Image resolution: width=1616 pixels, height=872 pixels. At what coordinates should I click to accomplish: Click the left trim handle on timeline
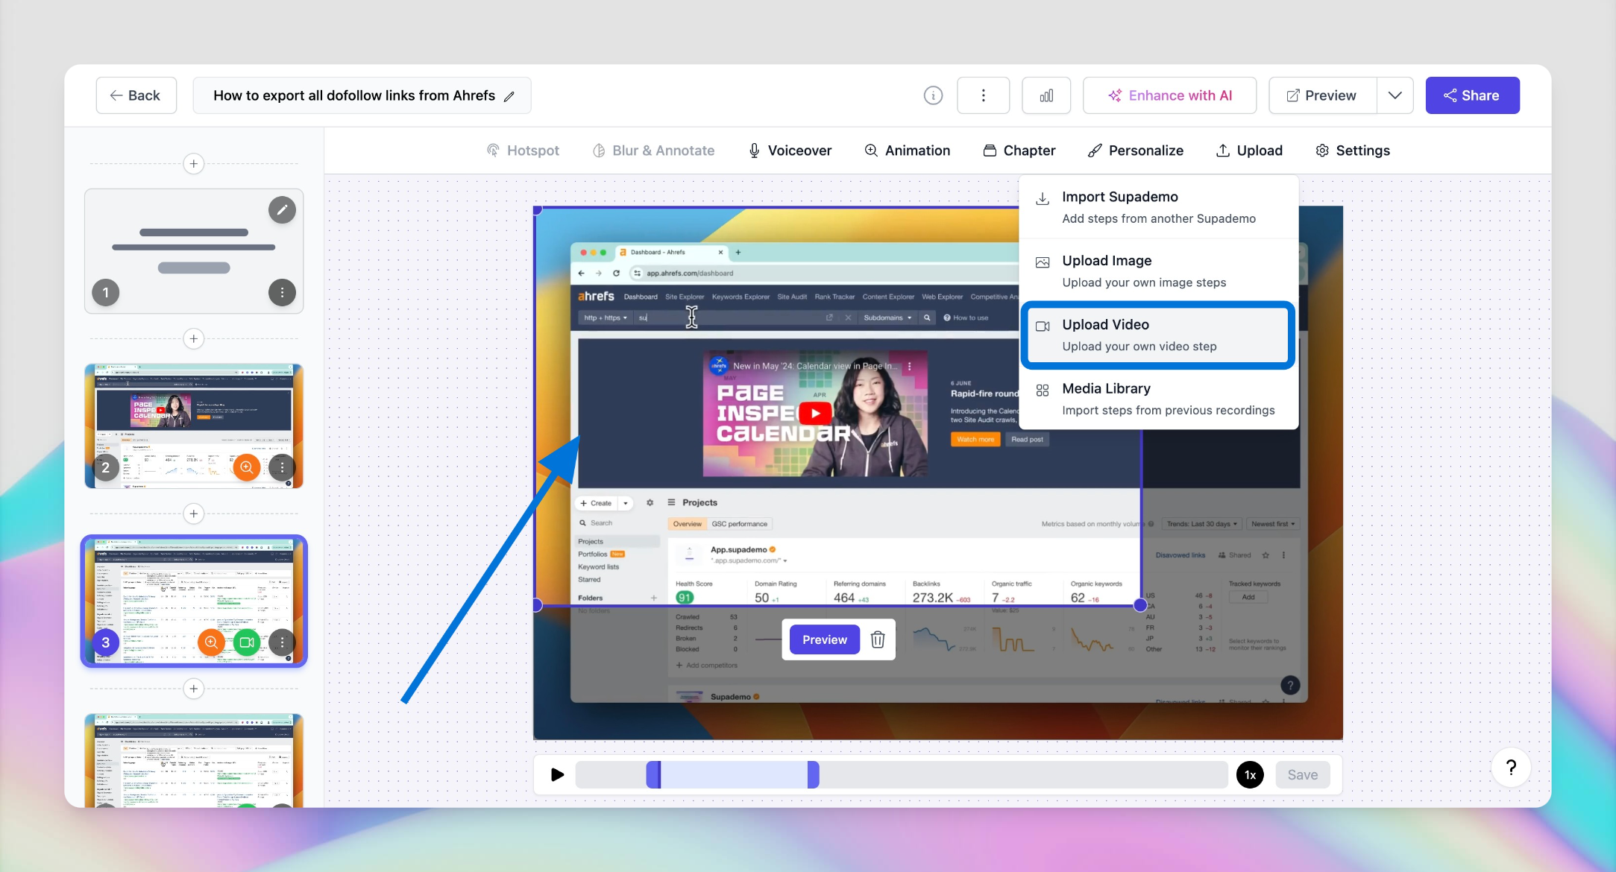pos(653,774)
